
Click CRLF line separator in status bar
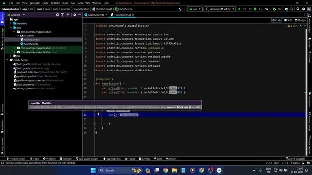coord(276,163)
